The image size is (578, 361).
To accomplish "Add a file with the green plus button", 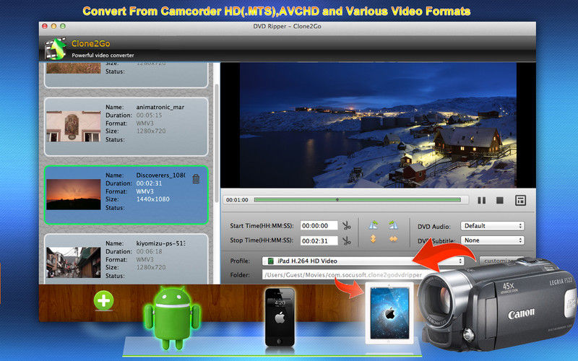I will [x=103, y=300].
